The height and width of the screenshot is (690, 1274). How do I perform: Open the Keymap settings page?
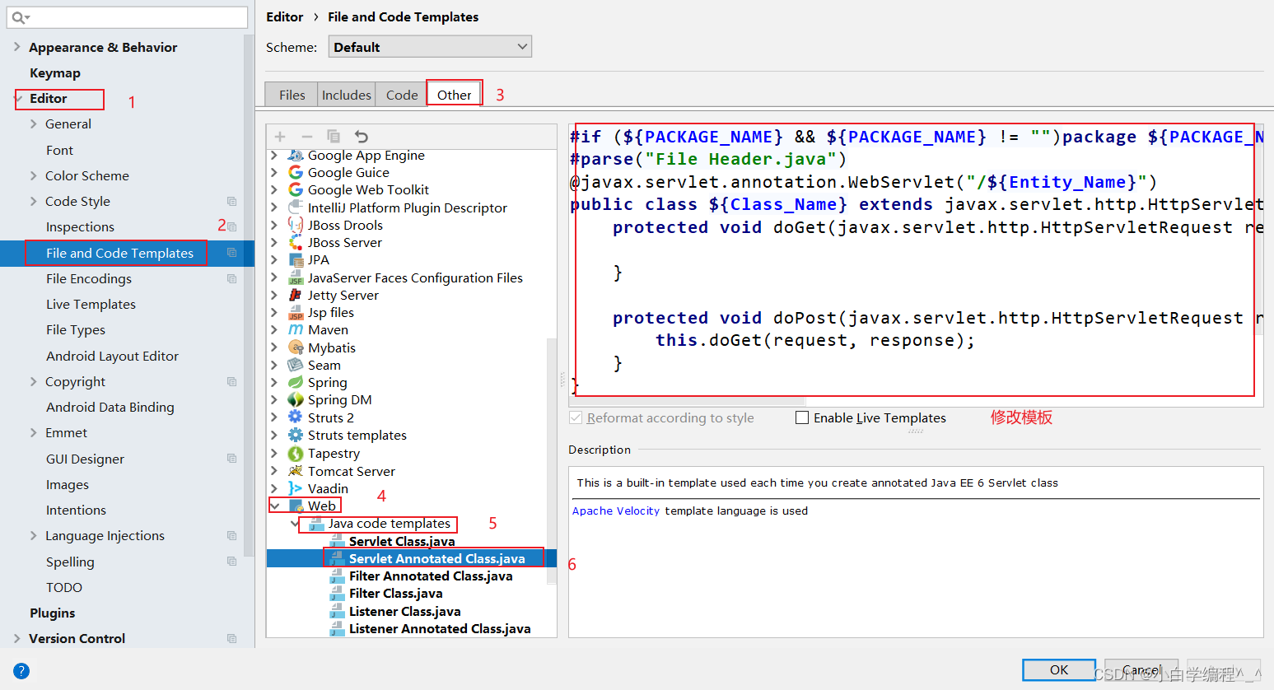[x=55, y=72]
